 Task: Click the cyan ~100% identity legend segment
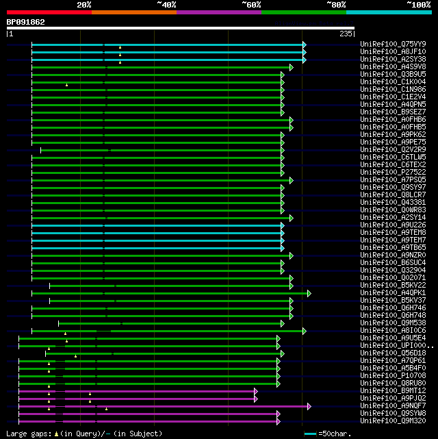point(389,12)
